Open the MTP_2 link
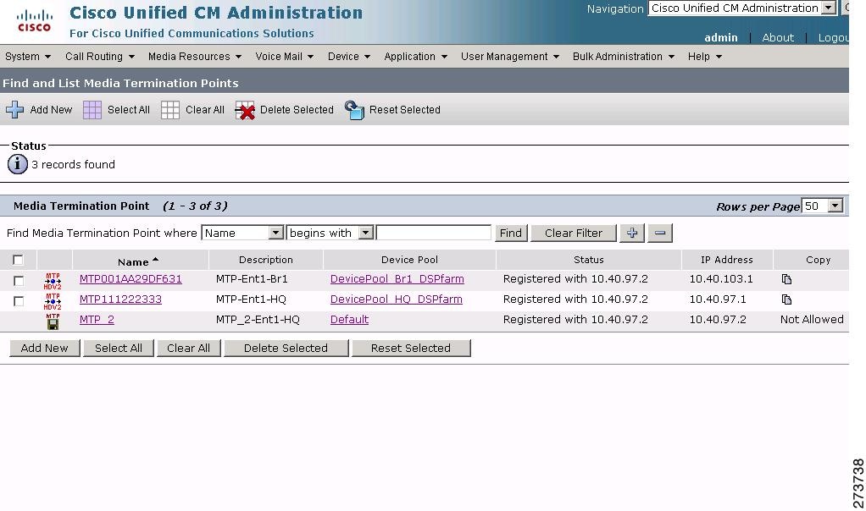The height and width of the screenshot is (511, 866). [x=97, y=320]
